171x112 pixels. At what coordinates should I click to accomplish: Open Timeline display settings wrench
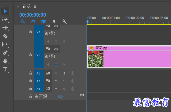click(x=64, y=22)
